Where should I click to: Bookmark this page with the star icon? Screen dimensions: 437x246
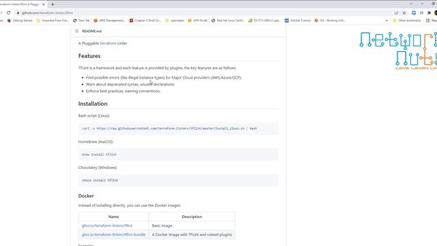click(404, 13)
